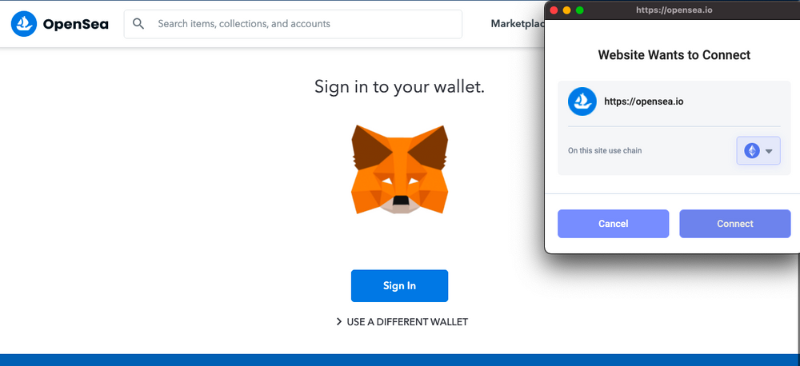The height and width of the screenshot is (366, 800).
Task: Maximize the popup with the green button
Action: 579,10
